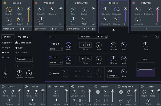Open Biovox advanced settings sliders icon

click(29, 29)
